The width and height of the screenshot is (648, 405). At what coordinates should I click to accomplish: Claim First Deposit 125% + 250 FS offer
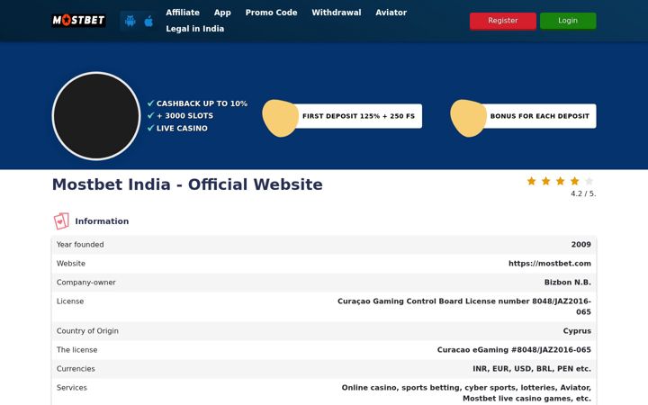(358, 116)
